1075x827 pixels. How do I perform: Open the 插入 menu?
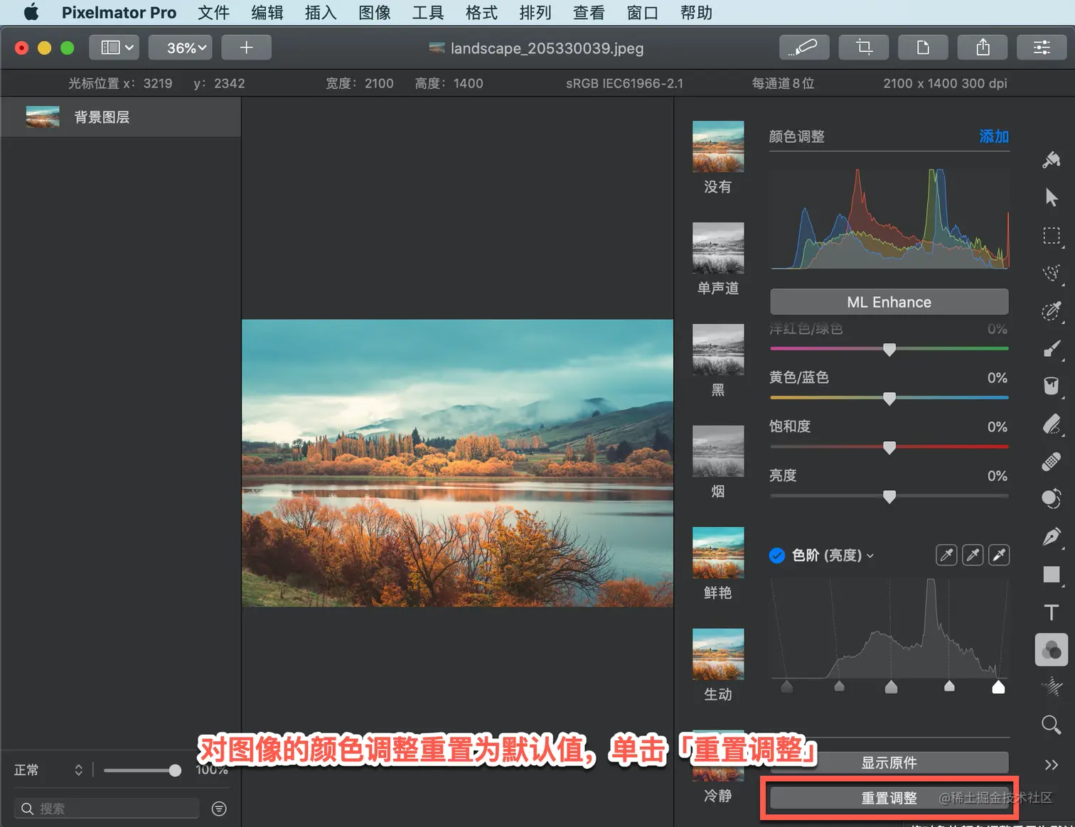pos(321,13)
